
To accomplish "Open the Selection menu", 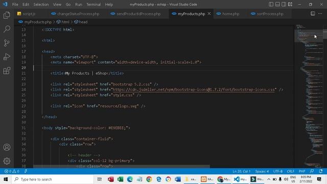I will 41,5.
